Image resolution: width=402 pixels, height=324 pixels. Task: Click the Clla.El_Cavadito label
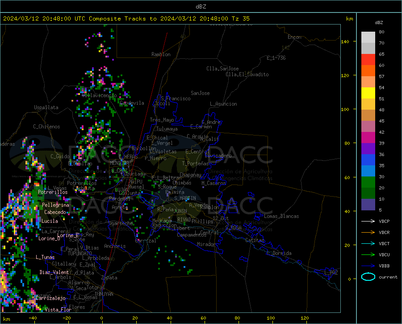coord(247,74)
